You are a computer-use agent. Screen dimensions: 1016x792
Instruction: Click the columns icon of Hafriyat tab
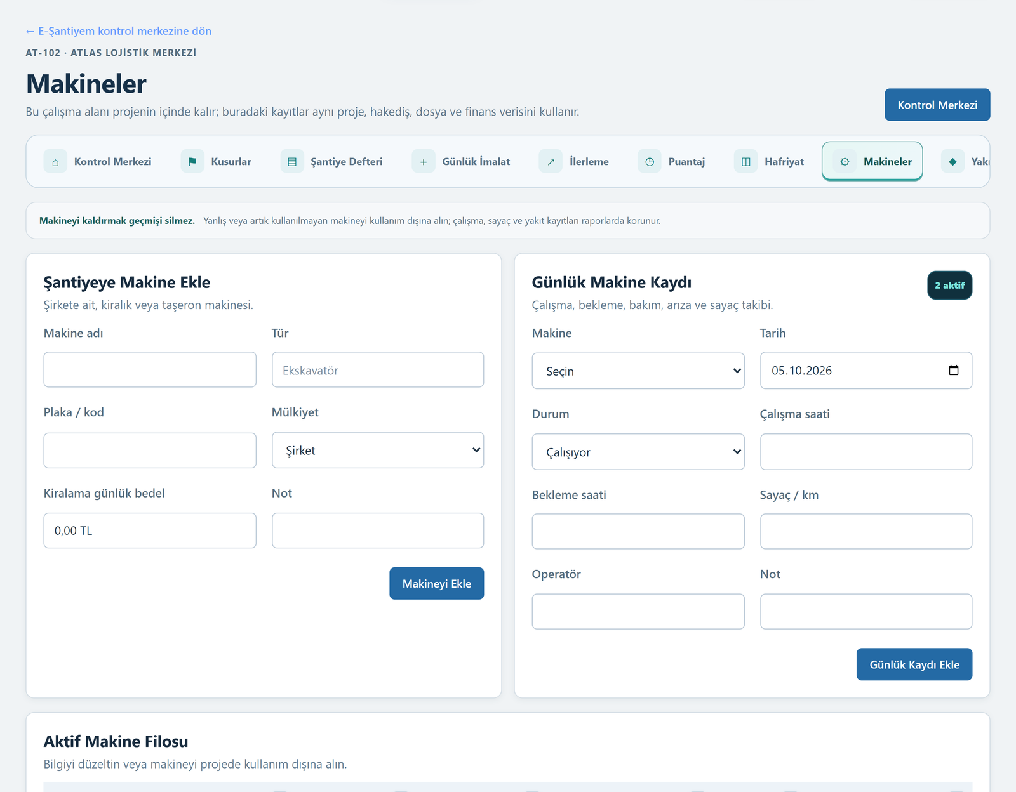[x=746, y=162]
